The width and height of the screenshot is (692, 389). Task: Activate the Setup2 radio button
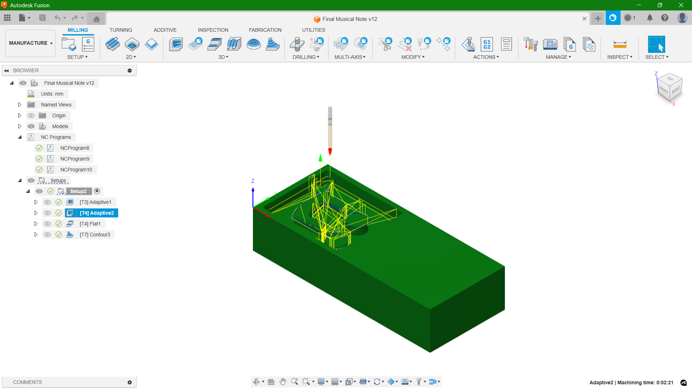tap(97, 191)
